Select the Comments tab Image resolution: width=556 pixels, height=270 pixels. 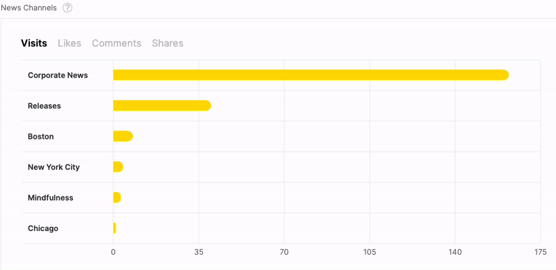pos(117,43)
